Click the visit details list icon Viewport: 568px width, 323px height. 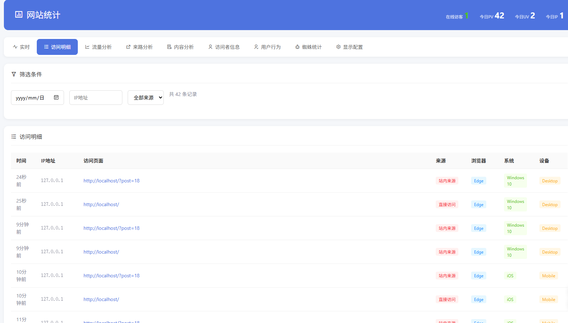point(14,137)
